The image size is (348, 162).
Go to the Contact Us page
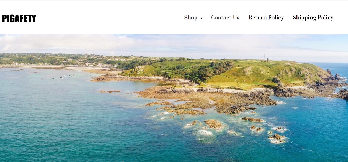225,17
